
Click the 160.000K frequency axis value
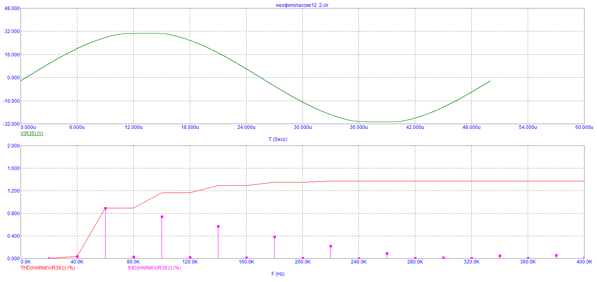click(246, 262)
